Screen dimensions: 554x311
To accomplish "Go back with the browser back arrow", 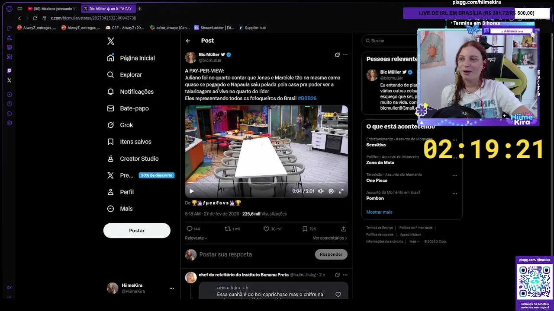I will coord(19,18).
